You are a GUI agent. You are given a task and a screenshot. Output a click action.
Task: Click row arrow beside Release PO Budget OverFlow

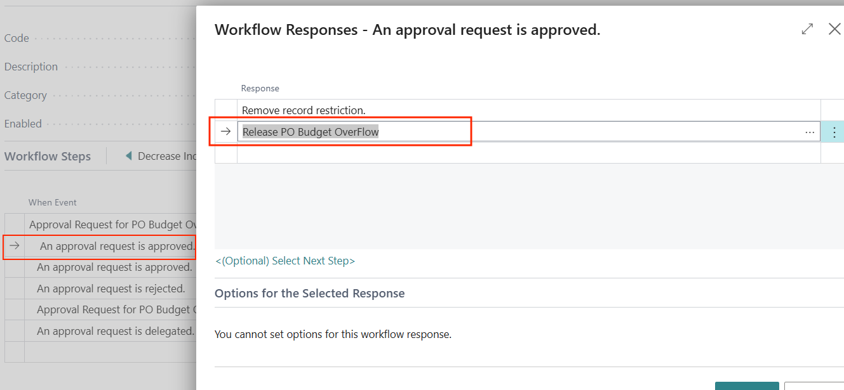(x=225, y=132)
